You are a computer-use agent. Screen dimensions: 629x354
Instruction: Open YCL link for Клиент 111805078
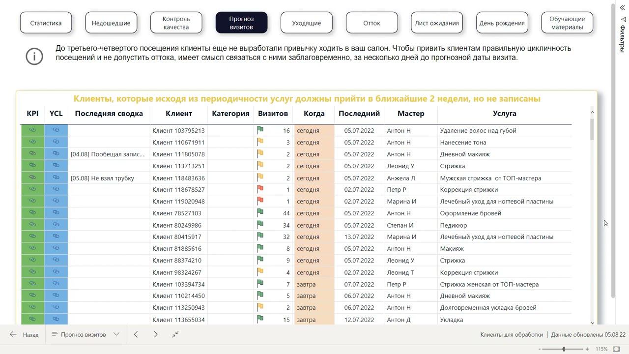click(56, 154)
